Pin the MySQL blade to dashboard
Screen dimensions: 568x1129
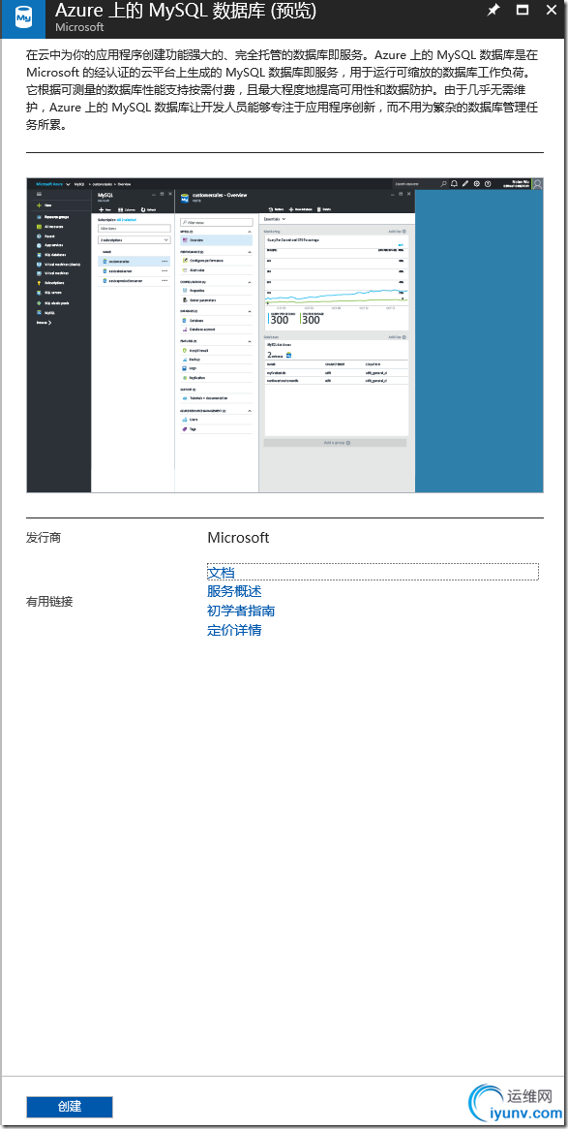pyautogui.click(x=493, y=10)
